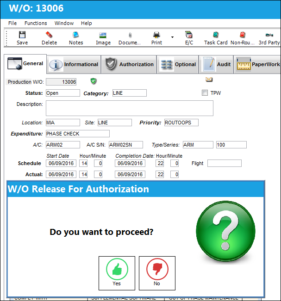Viewport: 281px width, 301px height.
Task: Click into the Description text box
Action: [130, 108]
